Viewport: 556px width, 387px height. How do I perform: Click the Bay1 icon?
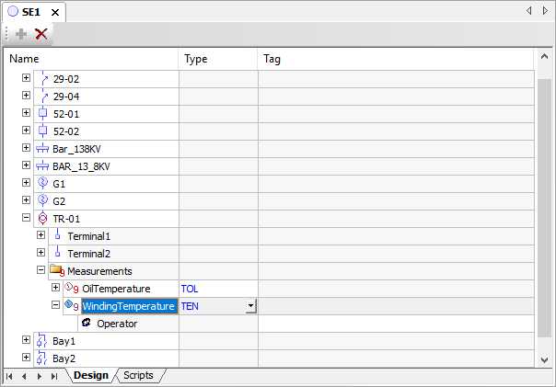tap(42, 341)
